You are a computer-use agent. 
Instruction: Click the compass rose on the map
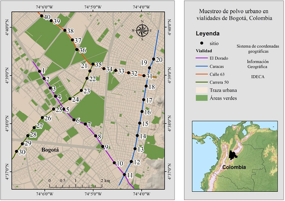(x=142, y=30)
